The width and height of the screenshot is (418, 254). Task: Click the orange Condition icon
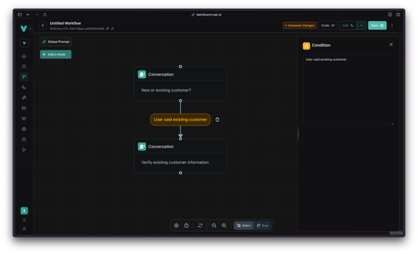306,46
